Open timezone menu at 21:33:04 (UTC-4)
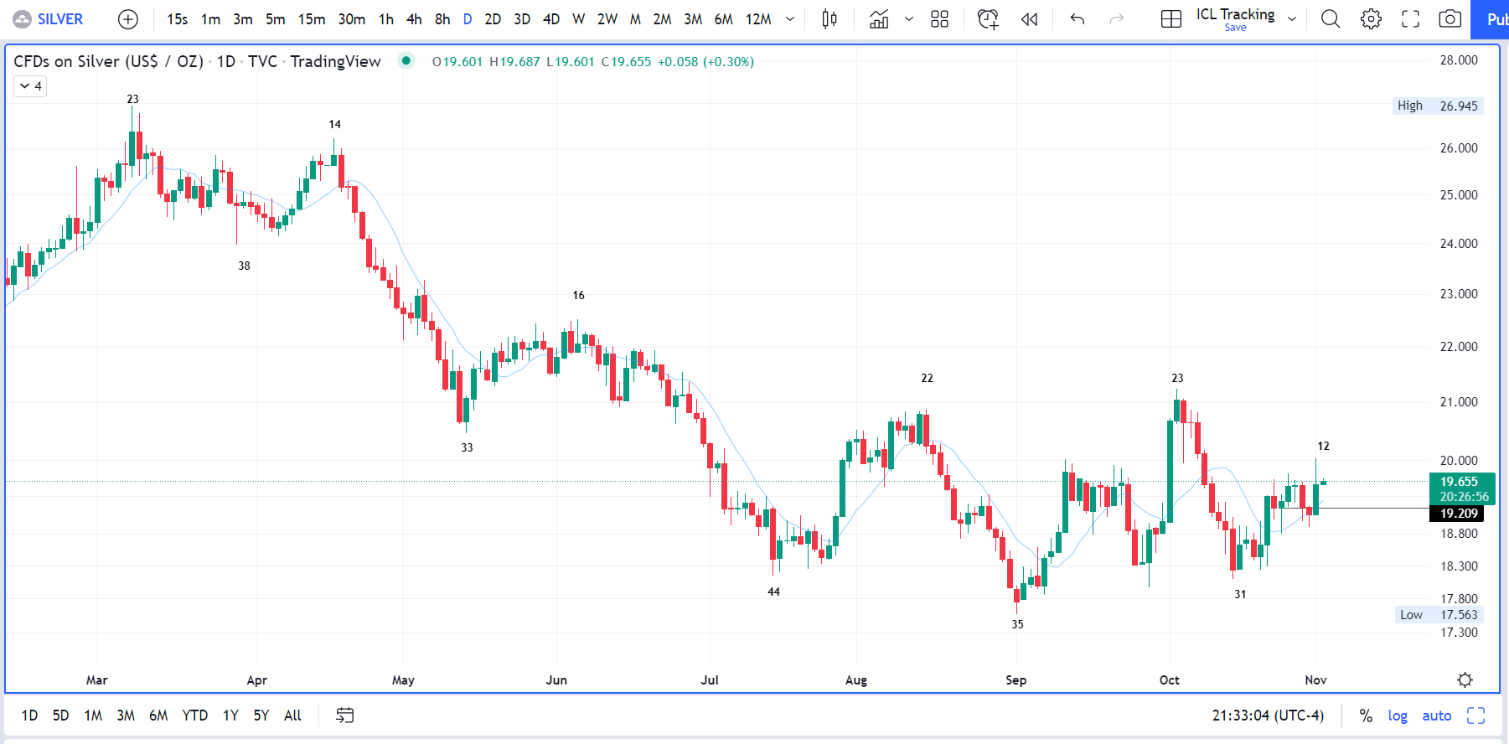 coord(1268,716)
